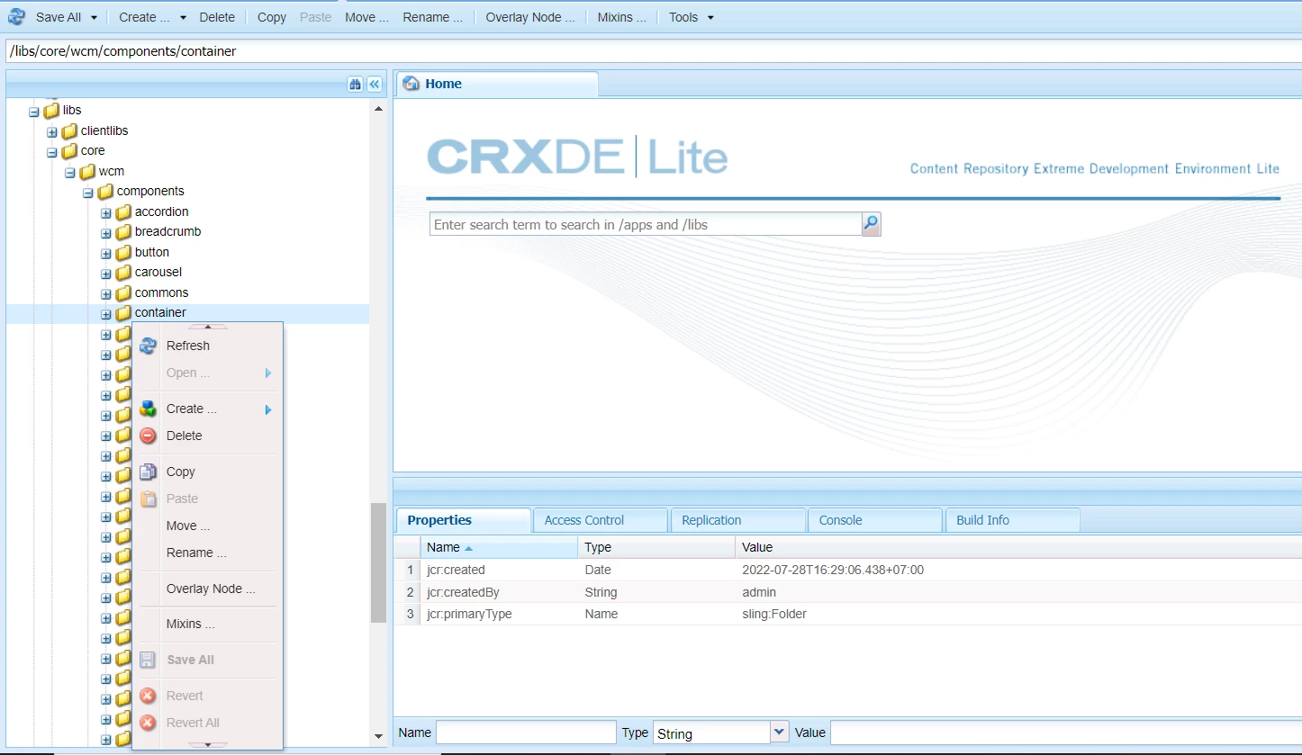This screenshot has height=755, width=1302.
Task: Open the Access Control tab
Action: [x=600, y=520]
